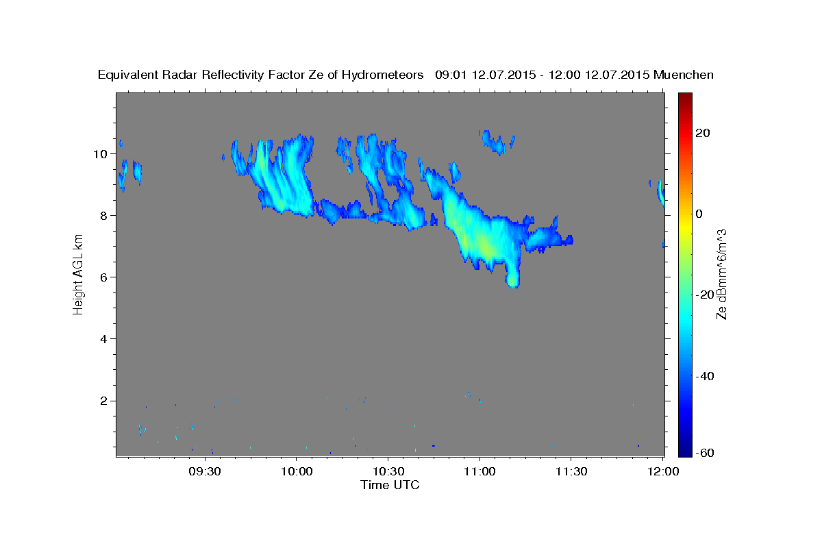Screen dimensions: 822x548
Task: Click the height tick label 4
Action: [x=104, y=339]
